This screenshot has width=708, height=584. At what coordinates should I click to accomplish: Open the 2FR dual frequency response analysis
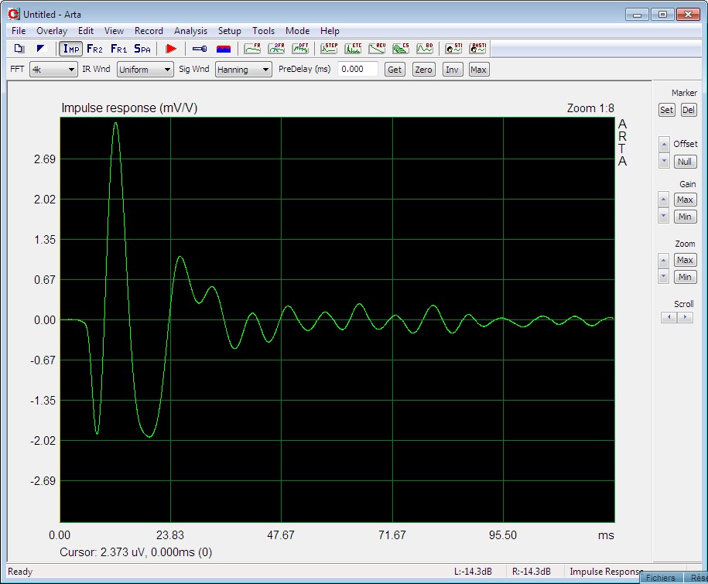coord(276,49)
